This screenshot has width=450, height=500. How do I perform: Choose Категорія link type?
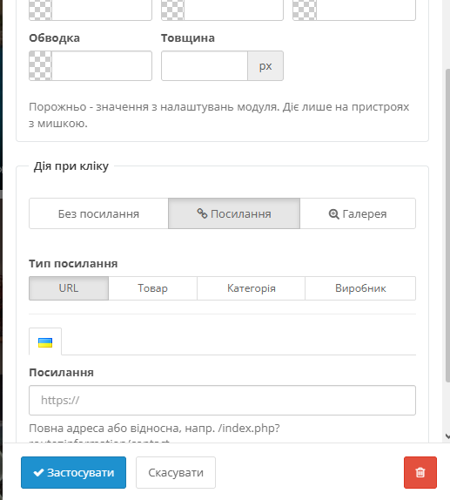click(252, 288)
